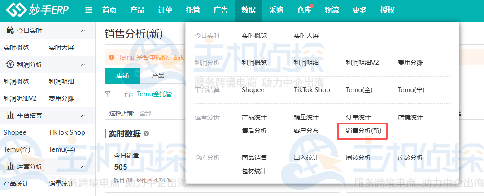This screenshot has height=196, width=484.
Task: Open 费用分摊 in the sidebar
Action: tap(61, 98)
